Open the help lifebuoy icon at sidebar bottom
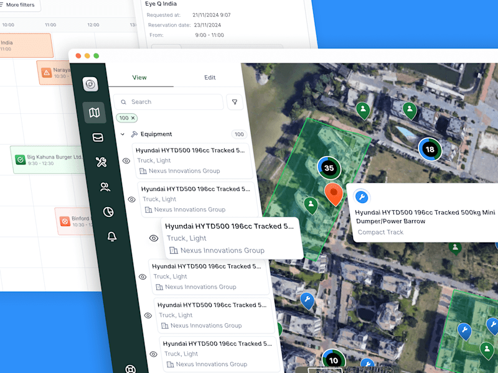498x373 pixels. 131,369
